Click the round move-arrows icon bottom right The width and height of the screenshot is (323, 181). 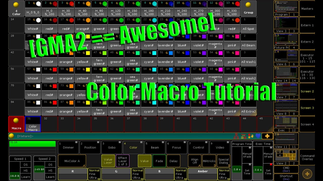307,174
